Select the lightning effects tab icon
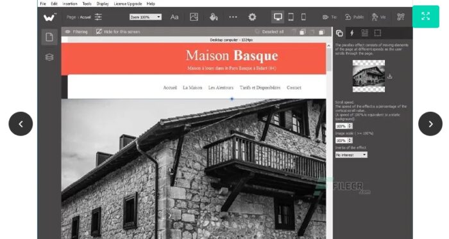Image resolution: width=449 pixels, height=239 pixels. click(x=352, y=33)
